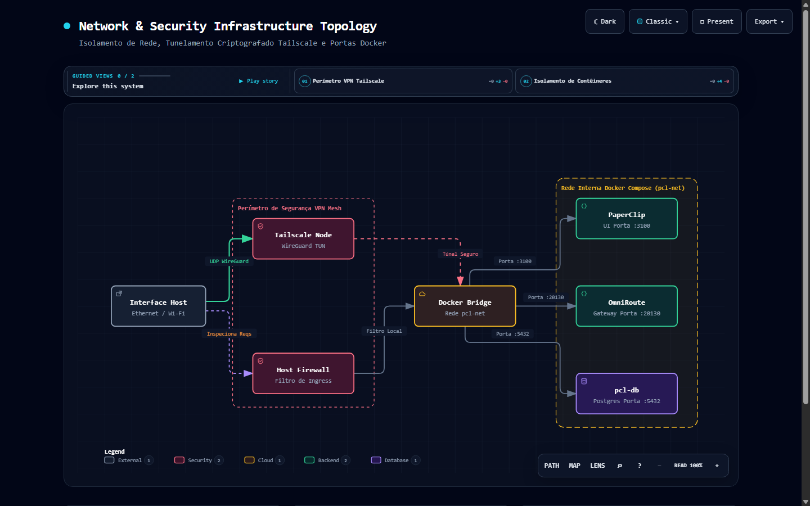Click the cloud icon on Docker Bridge
This screenshot has height=506, width=810.
pos(422,293)
